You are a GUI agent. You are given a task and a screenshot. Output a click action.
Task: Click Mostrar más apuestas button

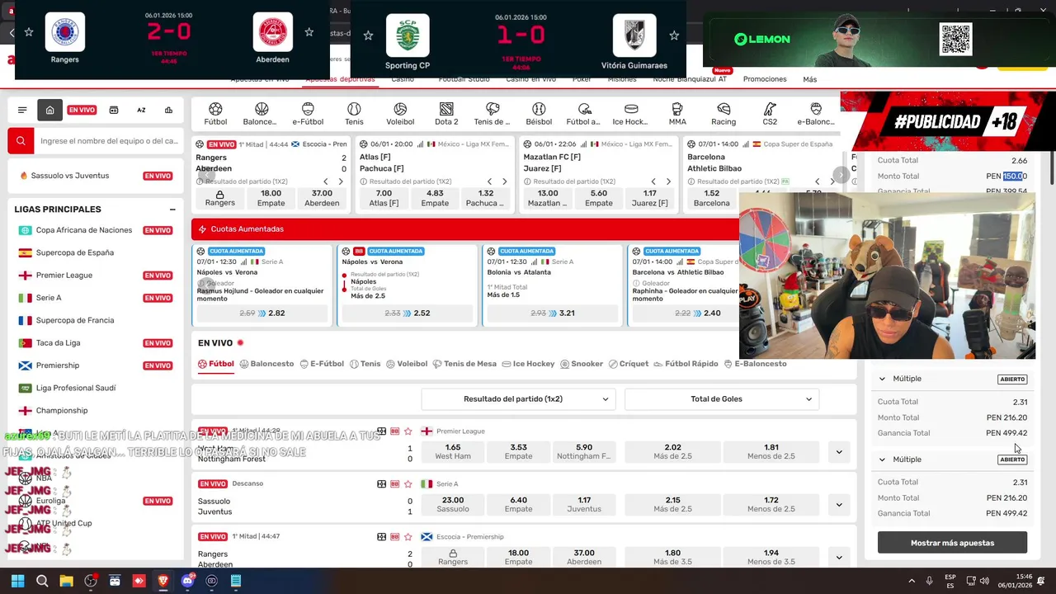[x=952, y=543]
